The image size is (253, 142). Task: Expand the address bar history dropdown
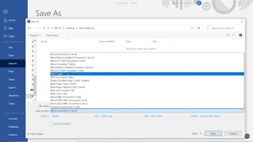click(192, 28)
